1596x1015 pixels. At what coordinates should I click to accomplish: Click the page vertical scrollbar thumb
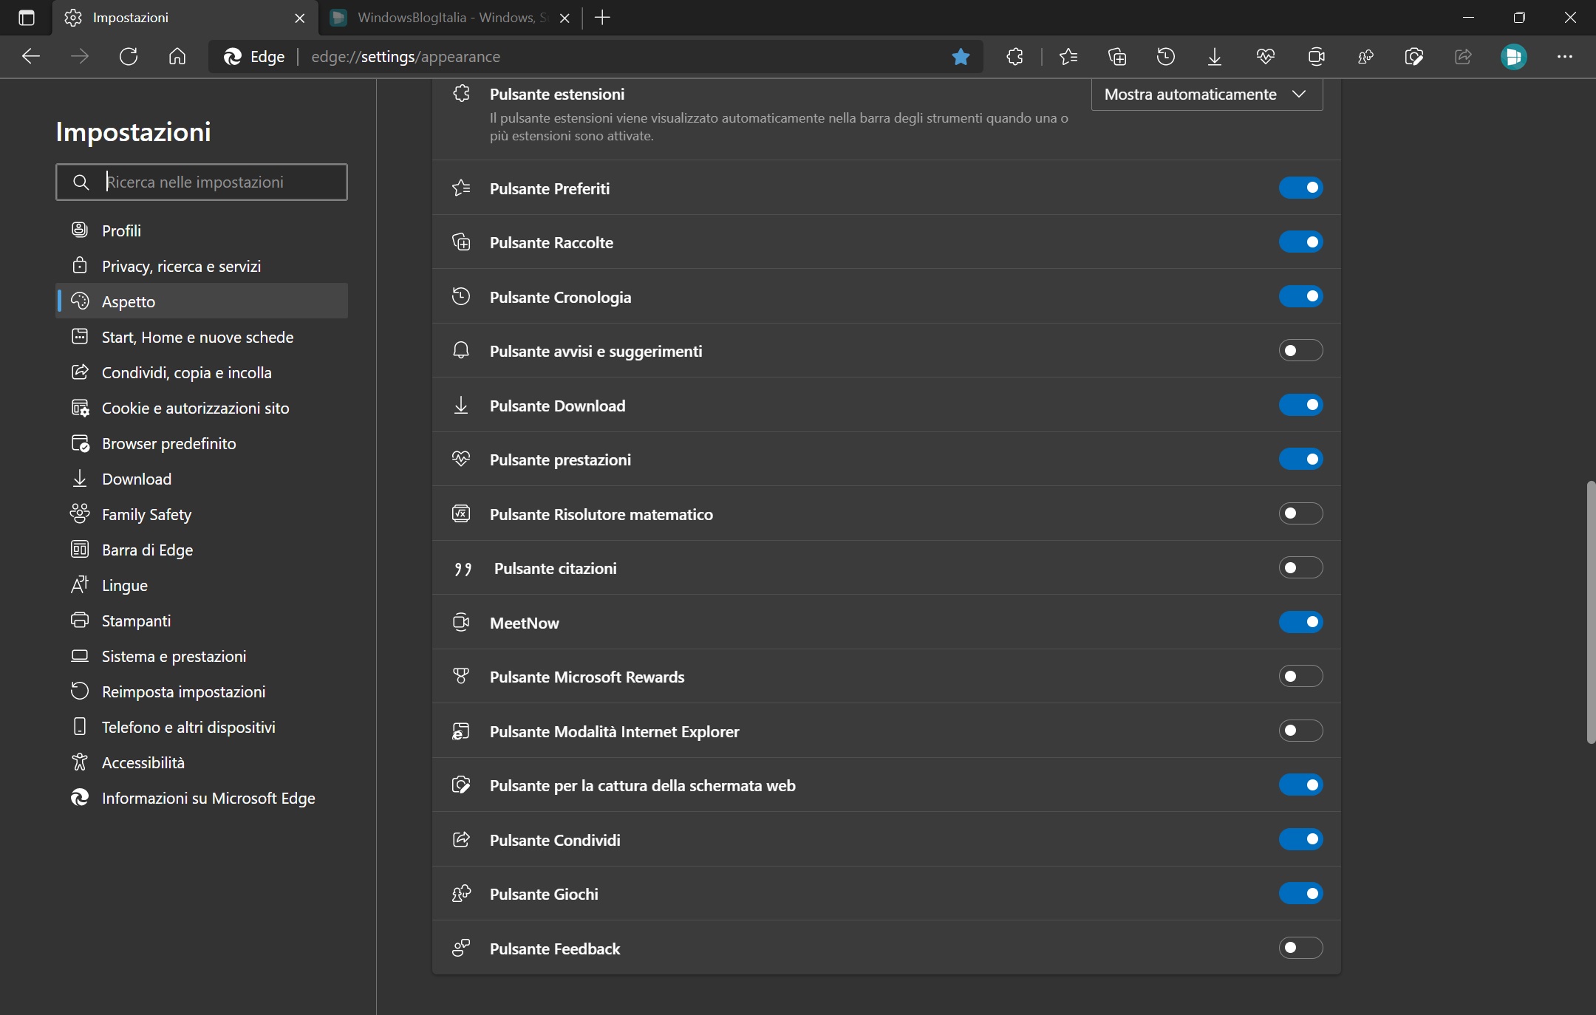(1590, 612)
